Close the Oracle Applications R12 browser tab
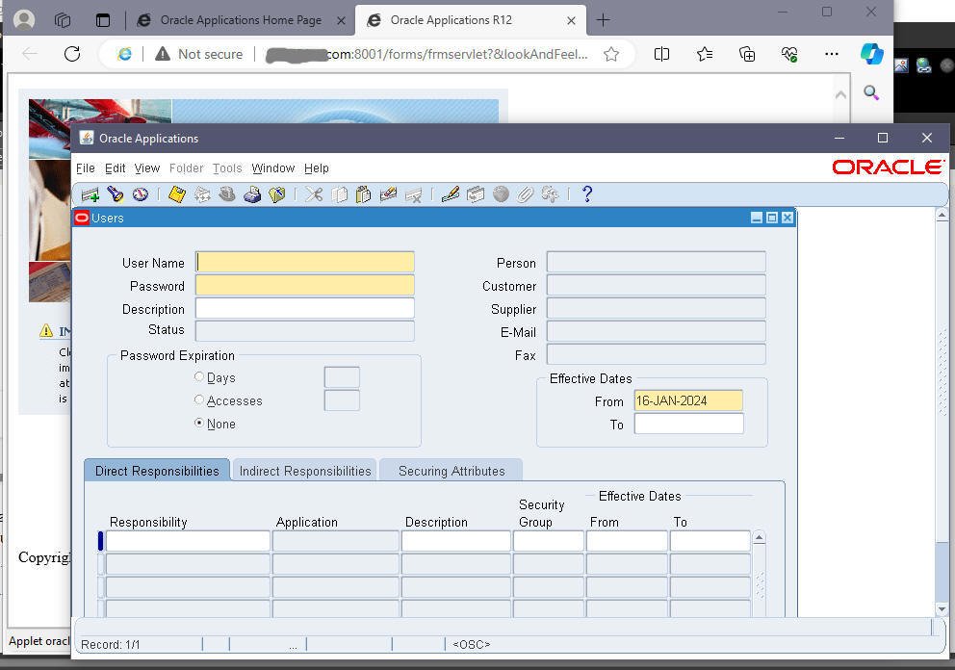 pyautogui.click(x=571, y=20)
